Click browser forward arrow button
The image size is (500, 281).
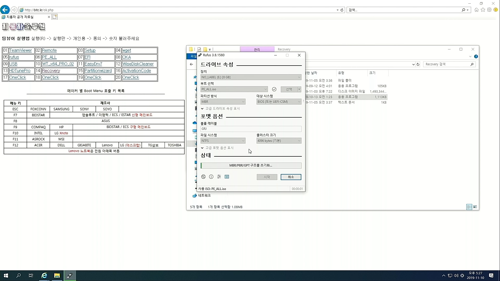14,10
